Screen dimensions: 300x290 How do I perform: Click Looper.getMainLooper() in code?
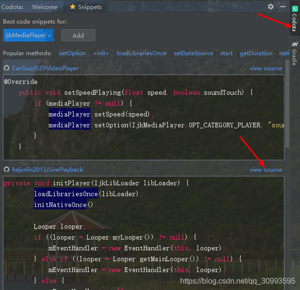coord(156,259)
